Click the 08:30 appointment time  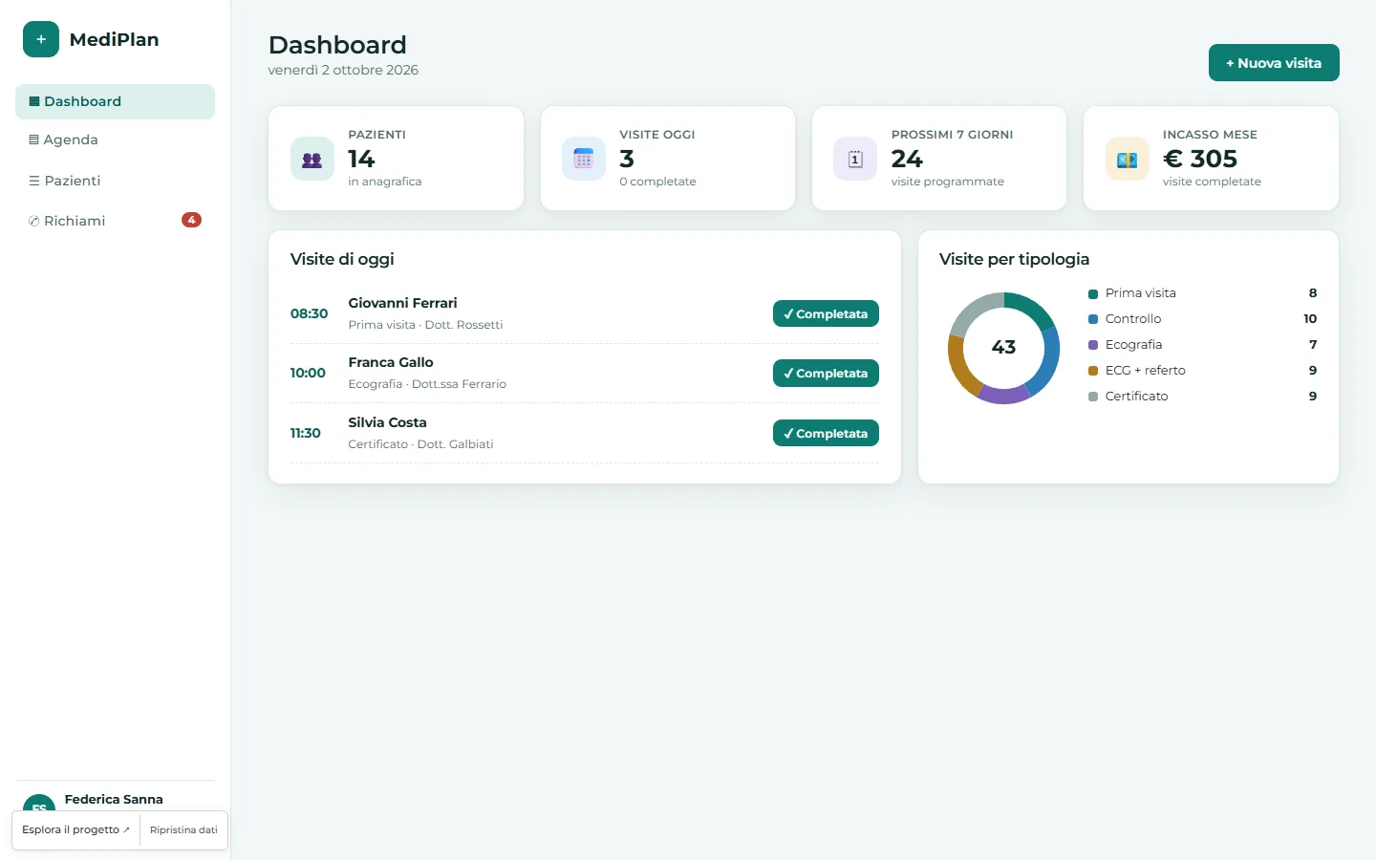click(x=309, y=313)
